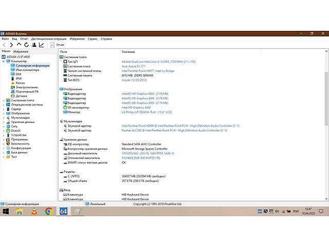The height and width of the screenshot is (247, 329).
Task: Open the Избранное menu in the menu bar
Action: tap(77, 39)
